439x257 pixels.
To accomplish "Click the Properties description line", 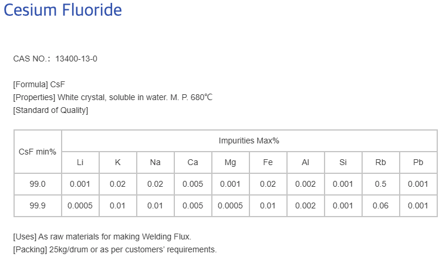I will 113,97.
